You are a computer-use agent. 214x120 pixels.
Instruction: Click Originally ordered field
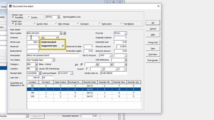pos(120,38)
